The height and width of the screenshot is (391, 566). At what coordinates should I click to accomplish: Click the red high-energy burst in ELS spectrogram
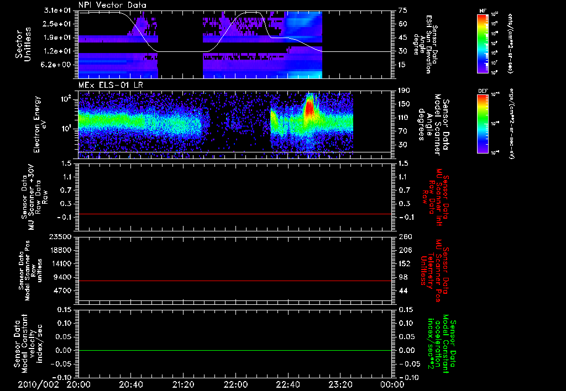tap(310, 108)
